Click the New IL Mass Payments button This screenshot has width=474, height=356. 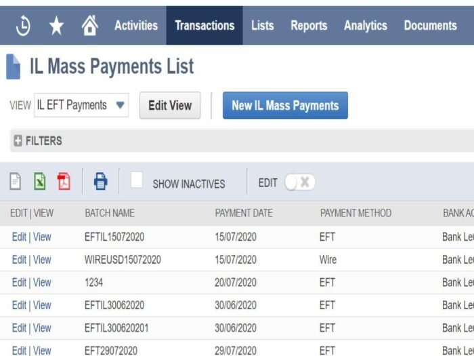pyautogui.click(x=285, y=105)
